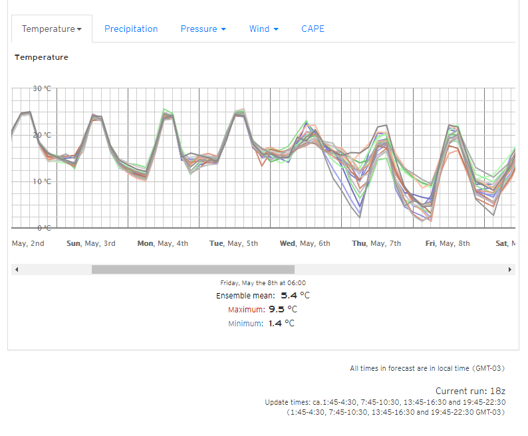Switch to the CAPE tab

tap(313, 29)
